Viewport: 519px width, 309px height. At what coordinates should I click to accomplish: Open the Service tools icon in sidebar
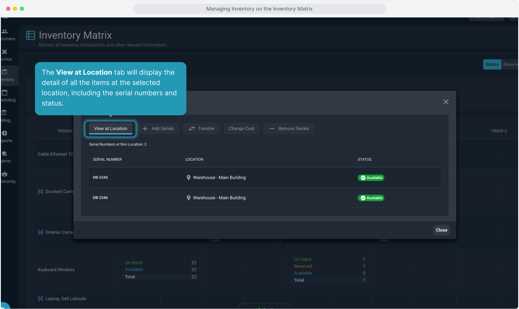point(5,52)
